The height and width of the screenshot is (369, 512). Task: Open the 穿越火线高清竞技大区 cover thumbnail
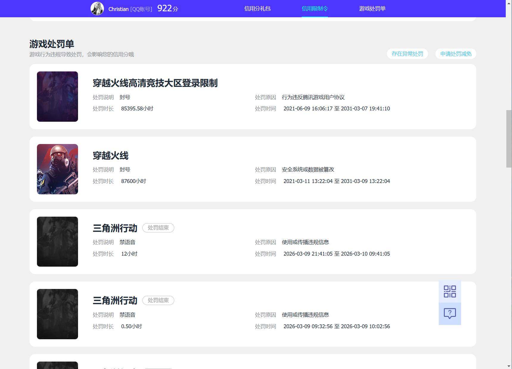point(57,96)
